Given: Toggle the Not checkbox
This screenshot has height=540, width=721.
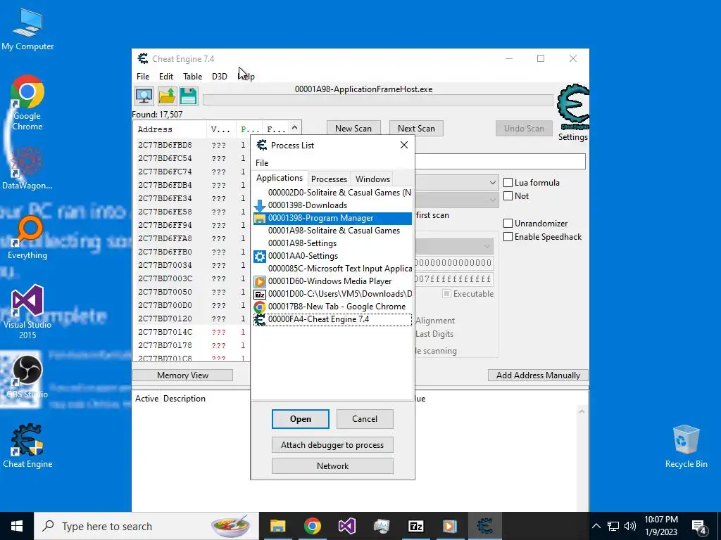Looking at the screenshot, I should pyautogui.click(x=508, y=196).
